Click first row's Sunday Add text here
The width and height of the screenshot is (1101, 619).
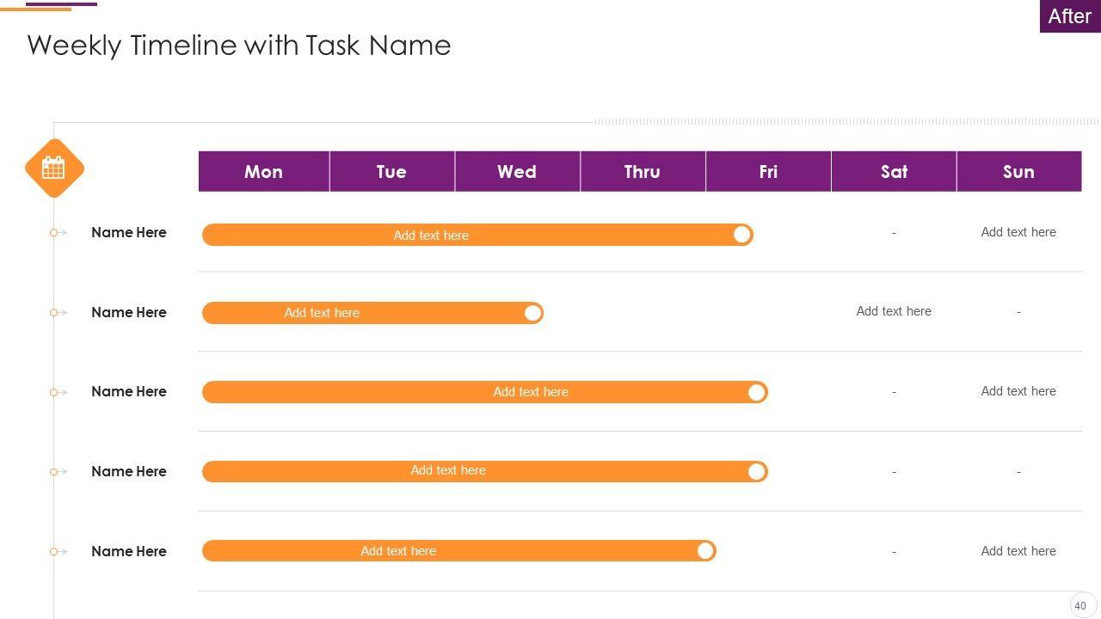point(1018,232)
